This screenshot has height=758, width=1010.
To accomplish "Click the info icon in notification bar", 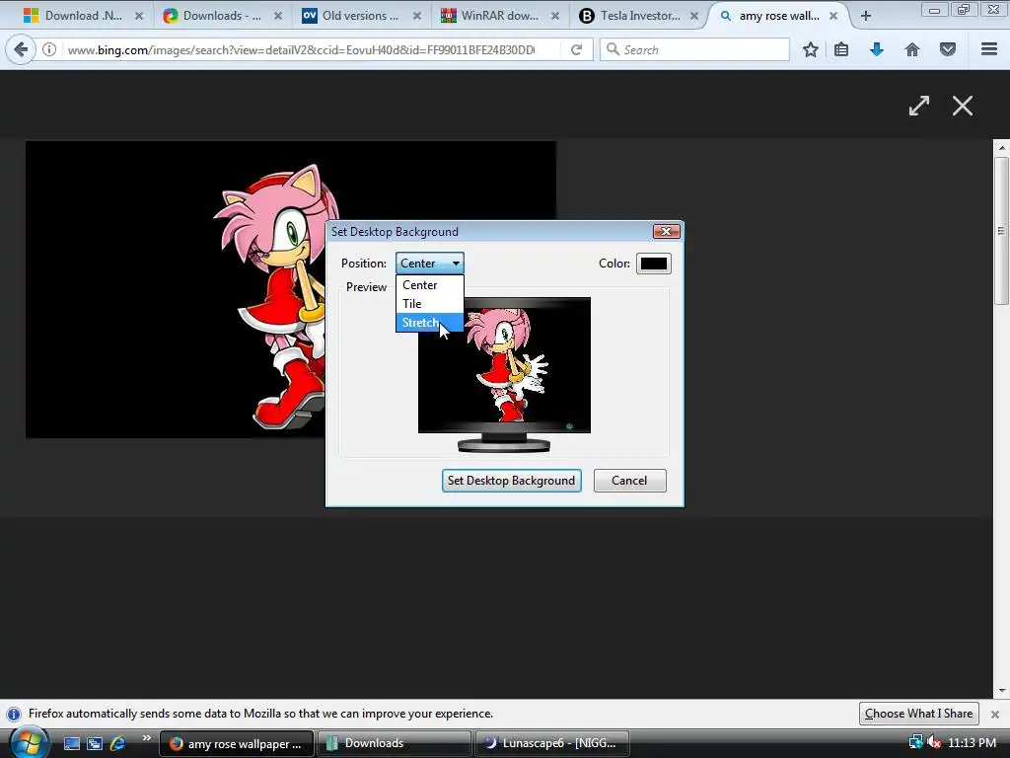I will pos(14,715).
